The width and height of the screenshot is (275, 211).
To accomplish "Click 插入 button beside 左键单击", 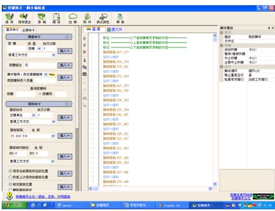I will click(x=65, y=118).
